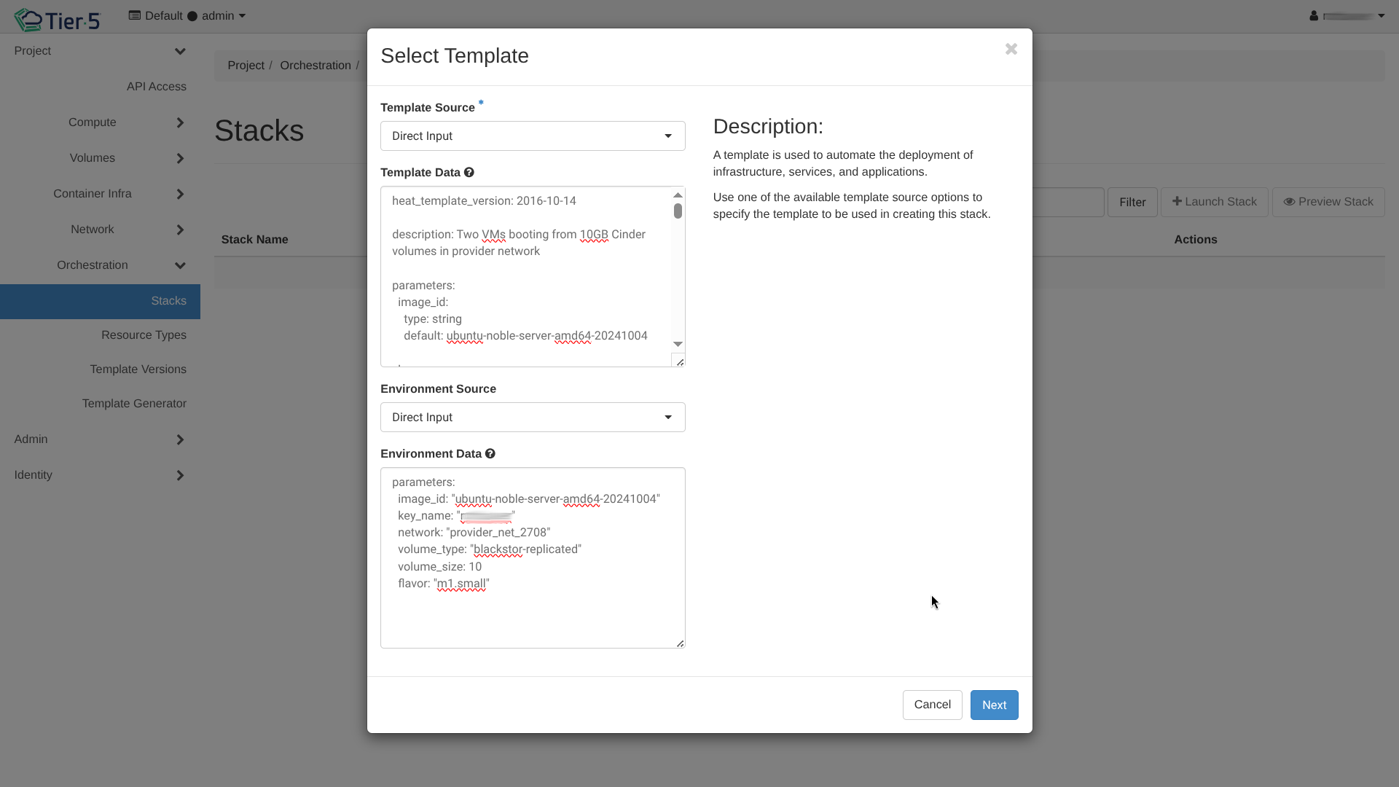This screenshot has width=1399, height=787.
Task: Click the user account icon in header
Action: click(1314, 16)
